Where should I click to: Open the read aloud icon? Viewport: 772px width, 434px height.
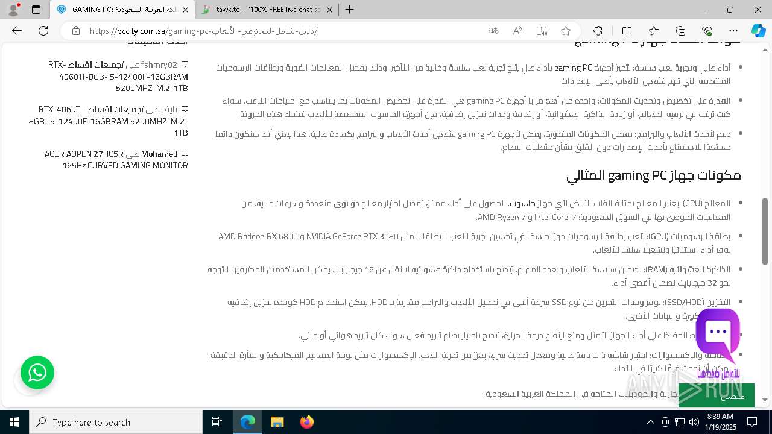pyautogui.click(x=517, y=31)
